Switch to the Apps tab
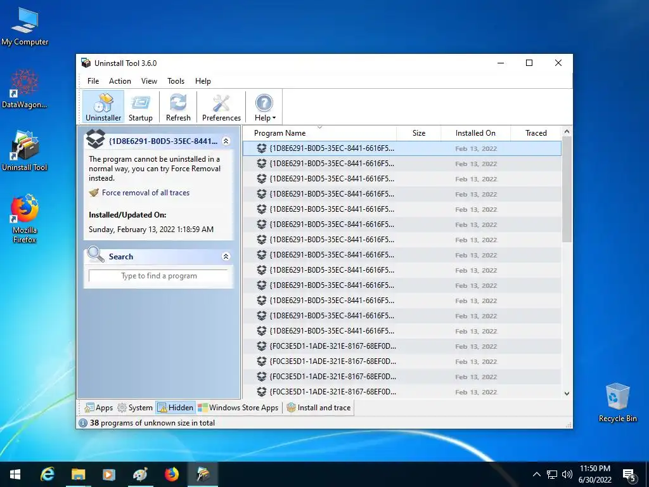The height and width of the screenshot is (487, 649). tap(98, 408)
